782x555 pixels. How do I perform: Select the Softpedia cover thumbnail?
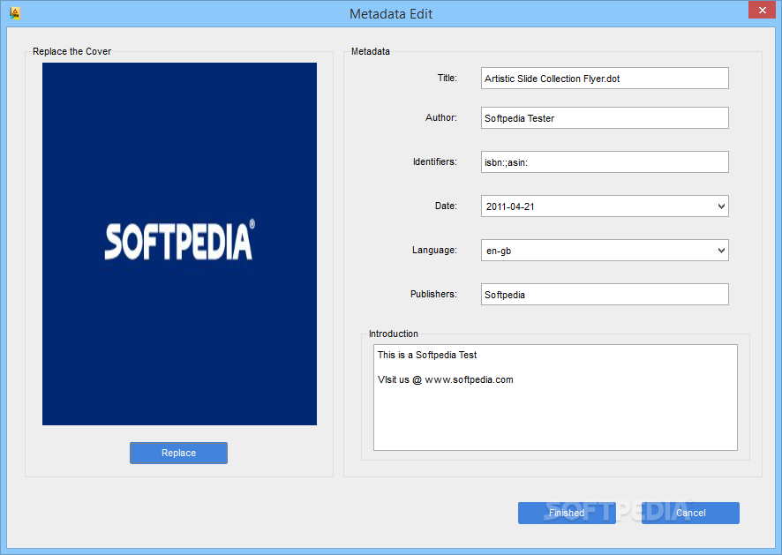(179, 244)
